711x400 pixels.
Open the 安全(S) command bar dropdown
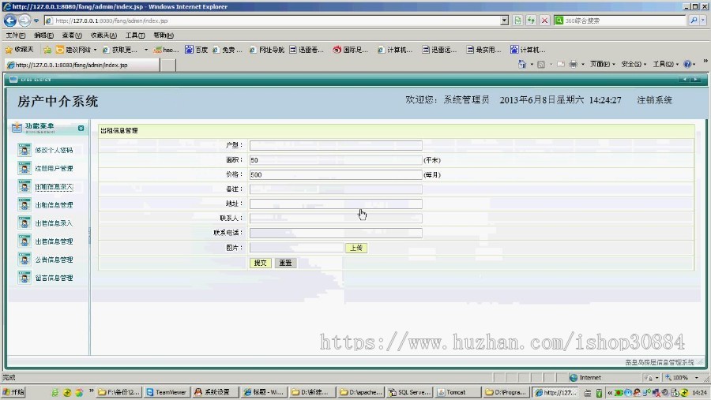click(634, 65)
